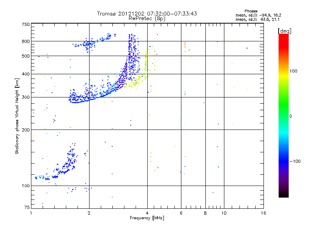Click the y-axis tick label "200"

(x=26, y=130)
